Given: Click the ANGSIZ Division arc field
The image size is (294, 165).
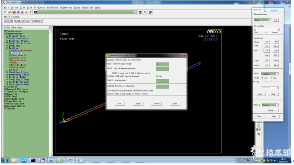Looking at the screenshot, I should point(162,86).
